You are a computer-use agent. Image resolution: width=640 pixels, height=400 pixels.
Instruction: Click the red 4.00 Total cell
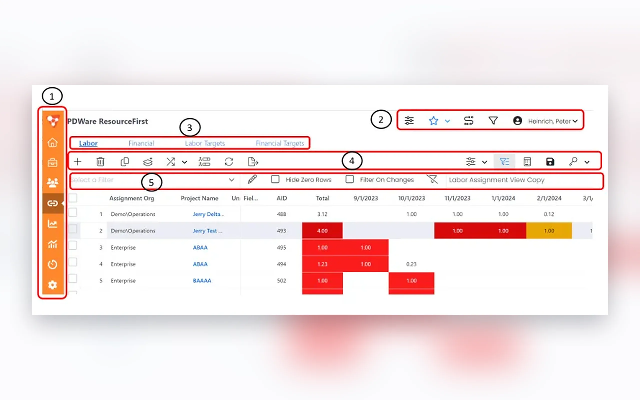pyautogui.click(x=322, y=231)
